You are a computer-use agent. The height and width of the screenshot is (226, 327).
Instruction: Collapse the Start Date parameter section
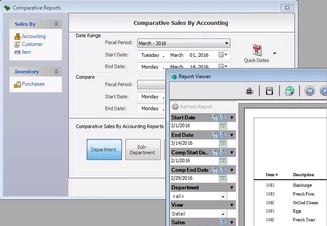232,118
